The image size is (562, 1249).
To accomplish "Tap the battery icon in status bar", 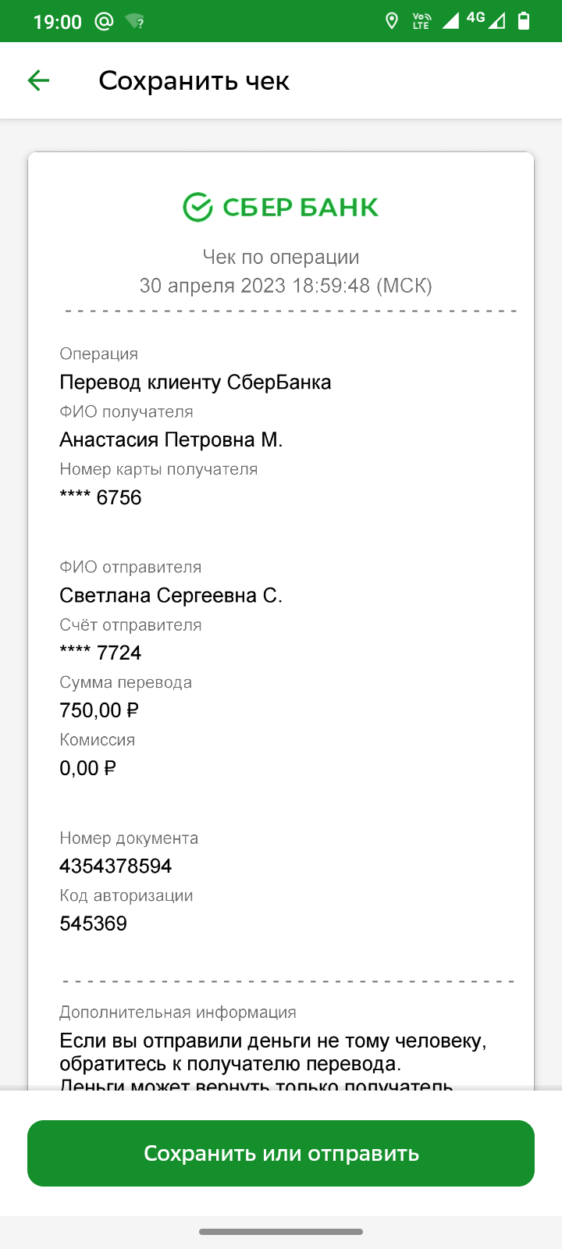I will pyautogui.click(x=524, y=21).
